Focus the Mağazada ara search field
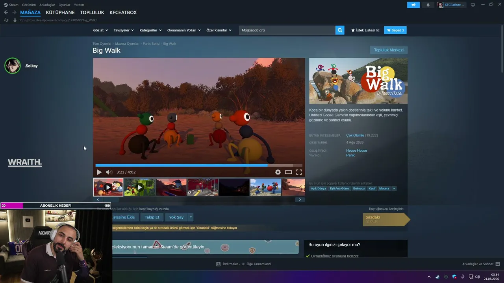Viewport: 504px width, 283px height. (x=287, y=30)
